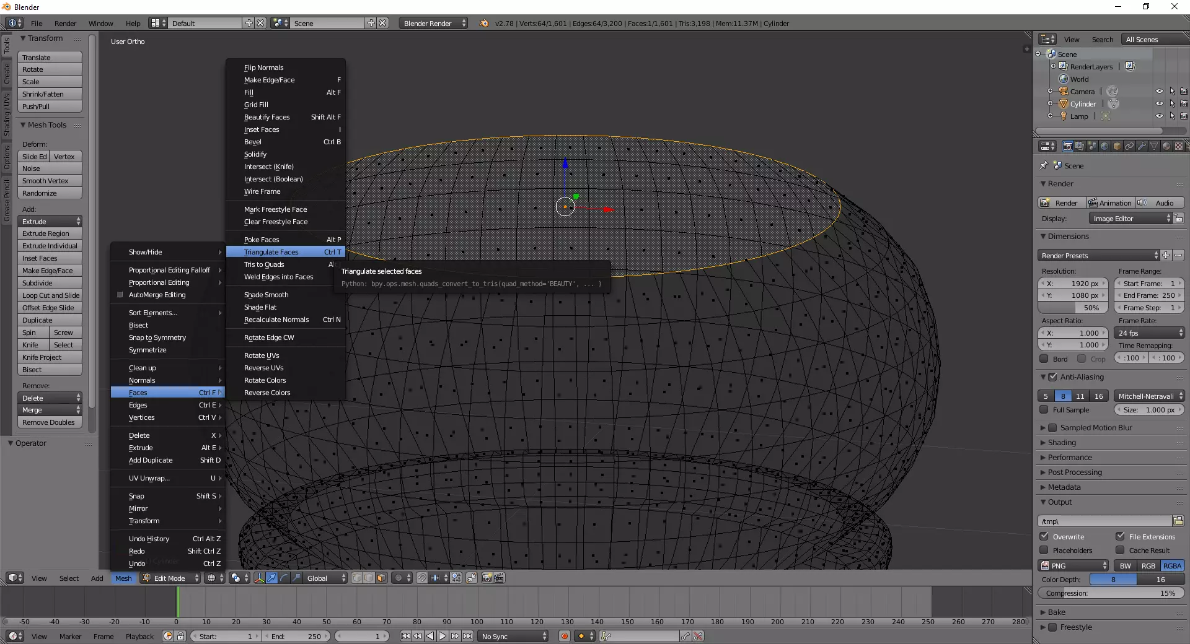Click the Subdivide button in Mesh Tools

tap(50, 283)
